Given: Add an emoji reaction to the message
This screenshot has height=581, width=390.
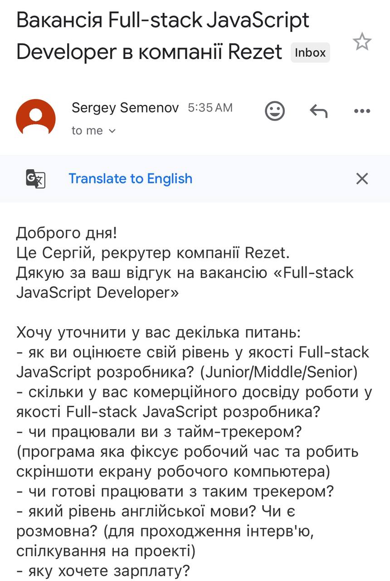Looking at the screenshot, I should (275, 111).
